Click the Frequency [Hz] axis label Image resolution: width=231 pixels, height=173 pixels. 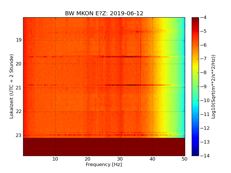[x=104, y=164]
